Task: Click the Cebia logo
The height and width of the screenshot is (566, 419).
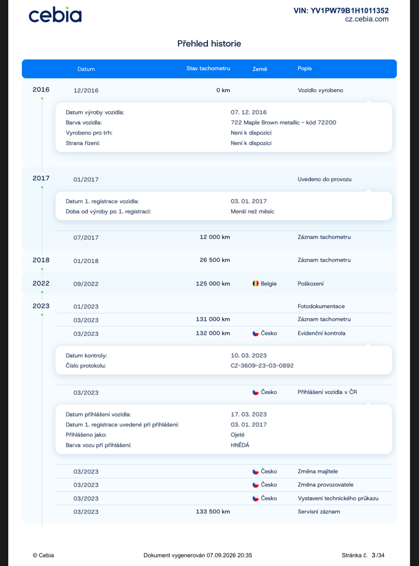Action: (55, 15)
